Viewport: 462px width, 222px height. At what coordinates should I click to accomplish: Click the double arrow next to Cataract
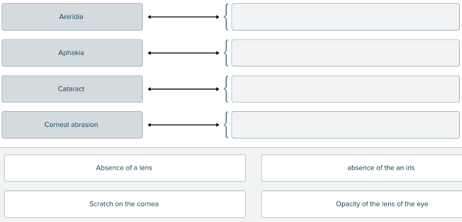183,89
